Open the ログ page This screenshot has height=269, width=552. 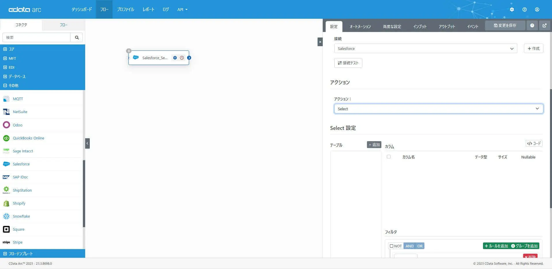click(166, 10)
